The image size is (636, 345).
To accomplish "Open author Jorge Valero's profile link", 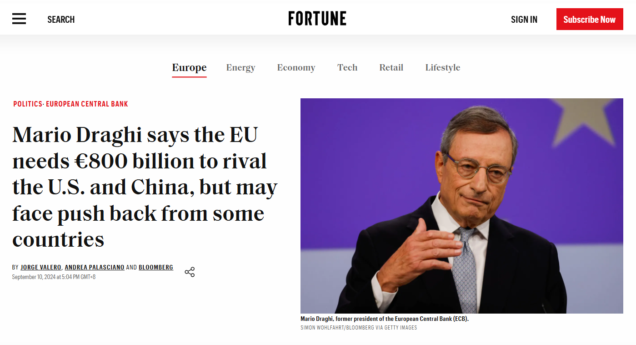I will [x=41, y=268].
